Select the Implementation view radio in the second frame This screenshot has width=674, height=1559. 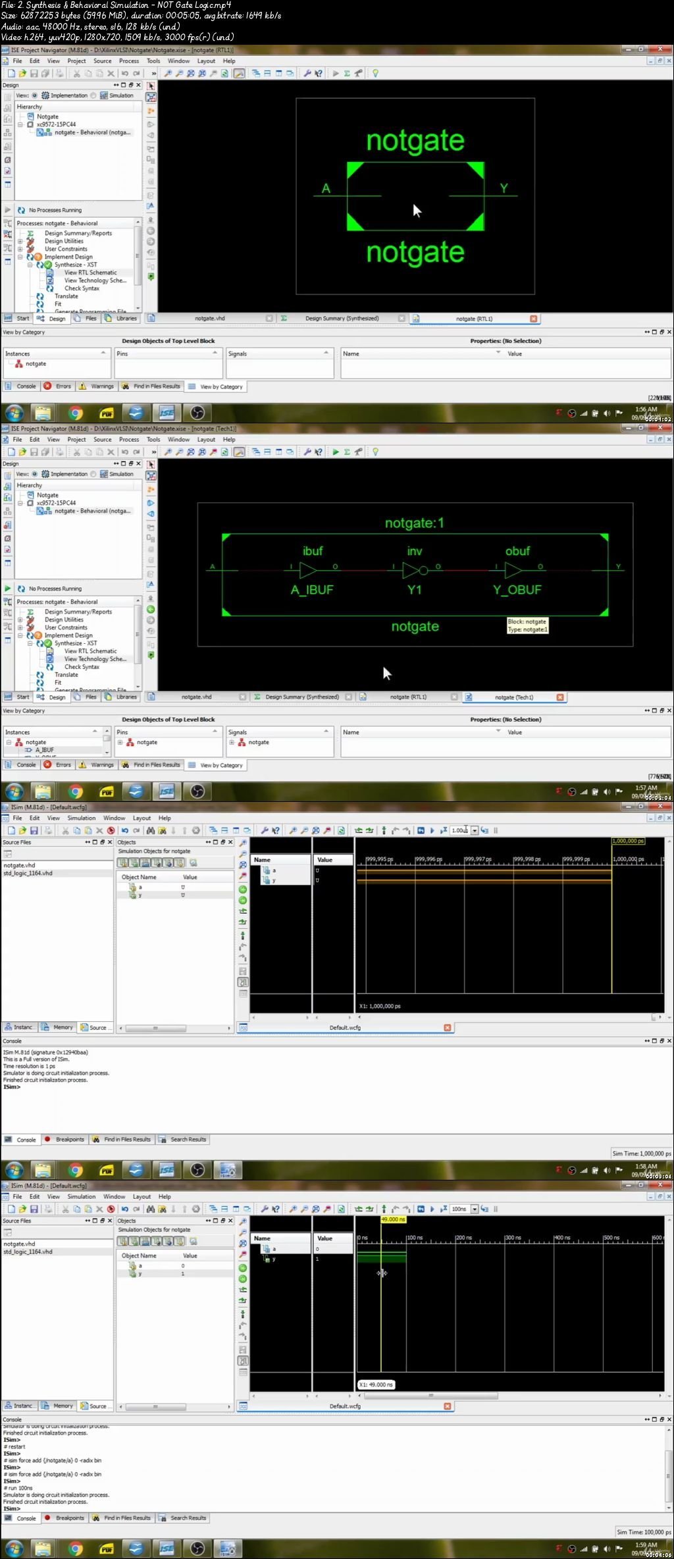(x=35, y=474)
